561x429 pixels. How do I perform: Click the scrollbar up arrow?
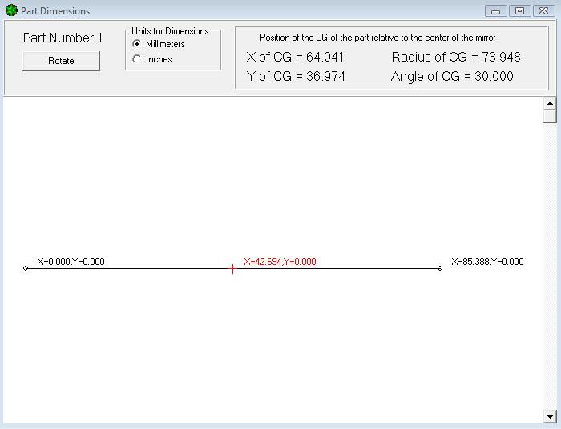click(x=550, y=103)
